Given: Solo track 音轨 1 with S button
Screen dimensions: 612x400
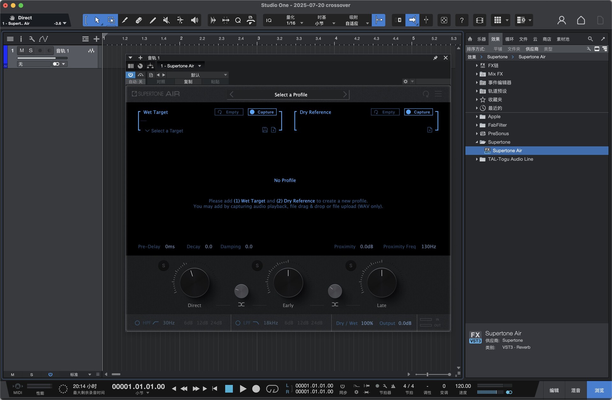Looking at the screenshot, I should point(31,50).
